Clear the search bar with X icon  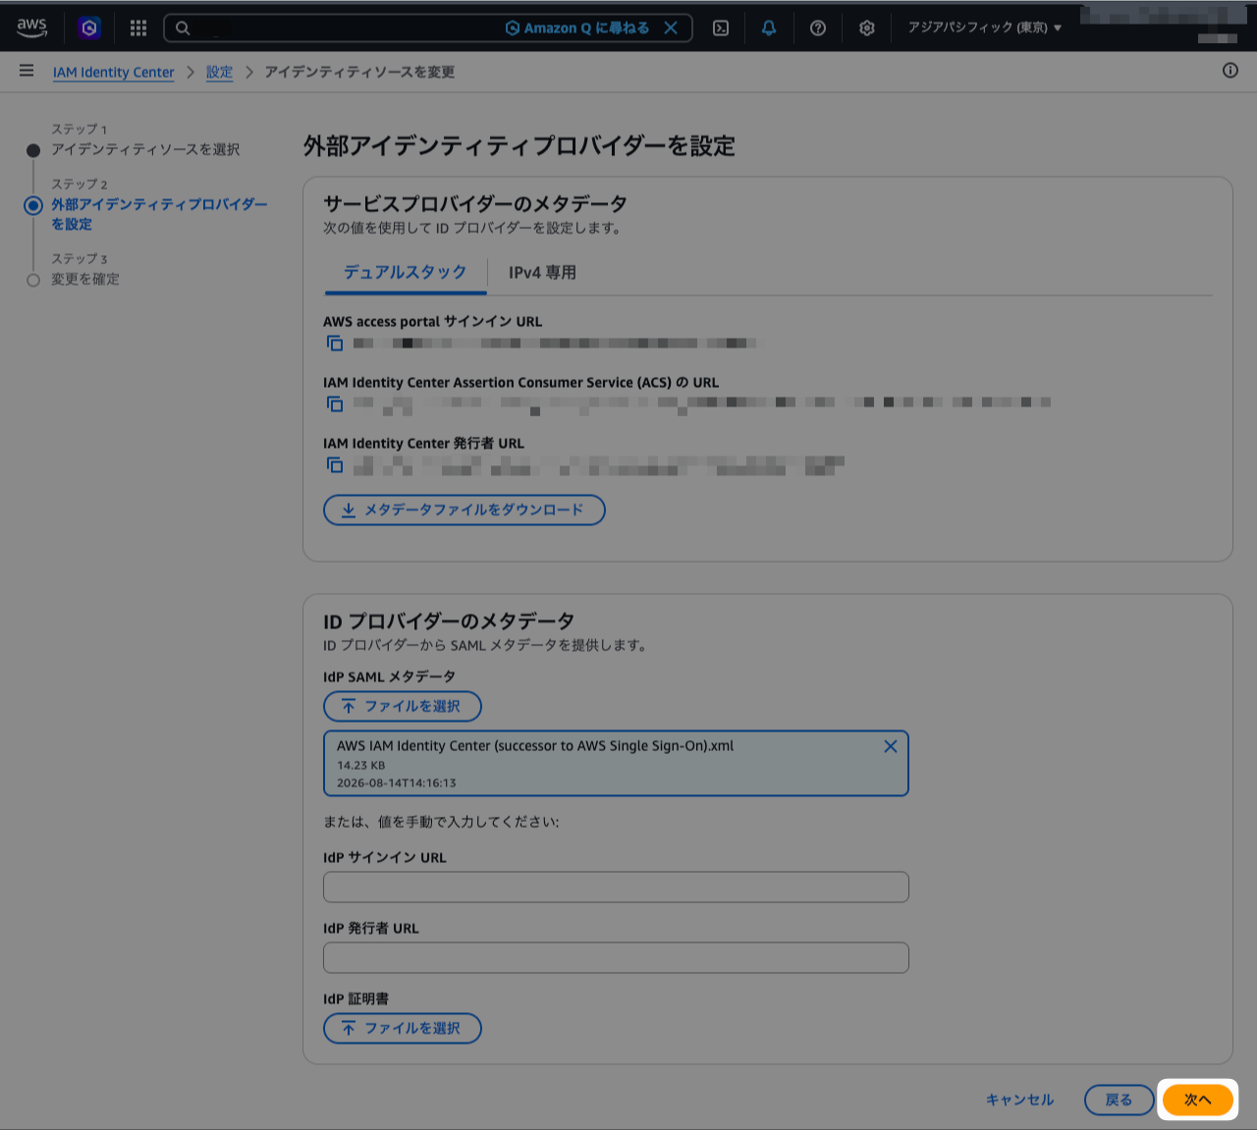tap(671, 27)
